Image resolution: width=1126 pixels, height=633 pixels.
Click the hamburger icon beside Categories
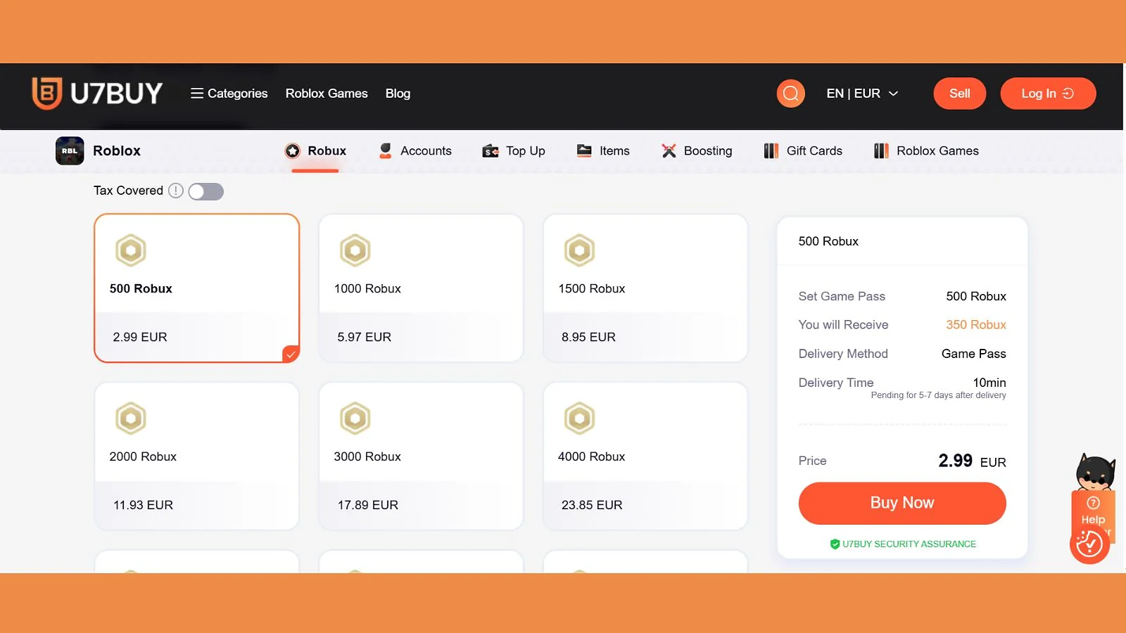197,94
